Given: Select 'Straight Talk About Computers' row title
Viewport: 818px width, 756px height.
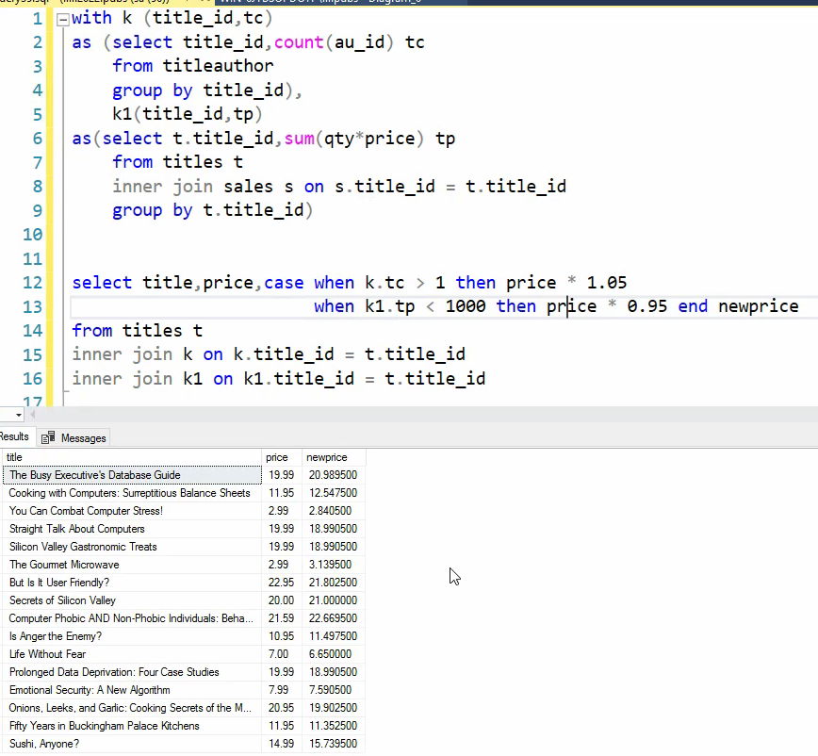Looking at the screenshot, I should 132,529.
